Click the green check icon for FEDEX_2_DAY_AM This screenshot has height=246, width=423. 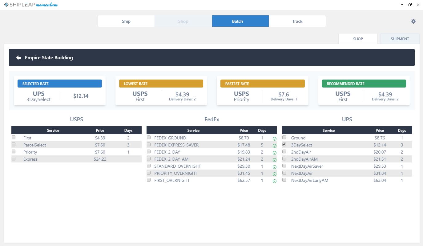pos(275,160)
